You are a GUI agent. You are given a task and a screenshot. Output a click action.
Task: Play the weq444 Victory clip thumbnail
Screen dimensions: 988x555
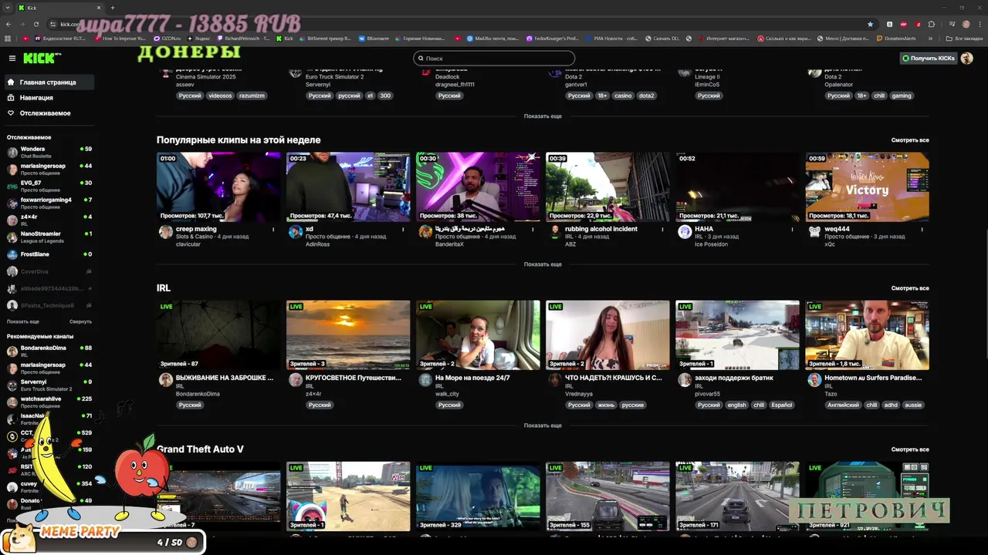coord(867,187)
